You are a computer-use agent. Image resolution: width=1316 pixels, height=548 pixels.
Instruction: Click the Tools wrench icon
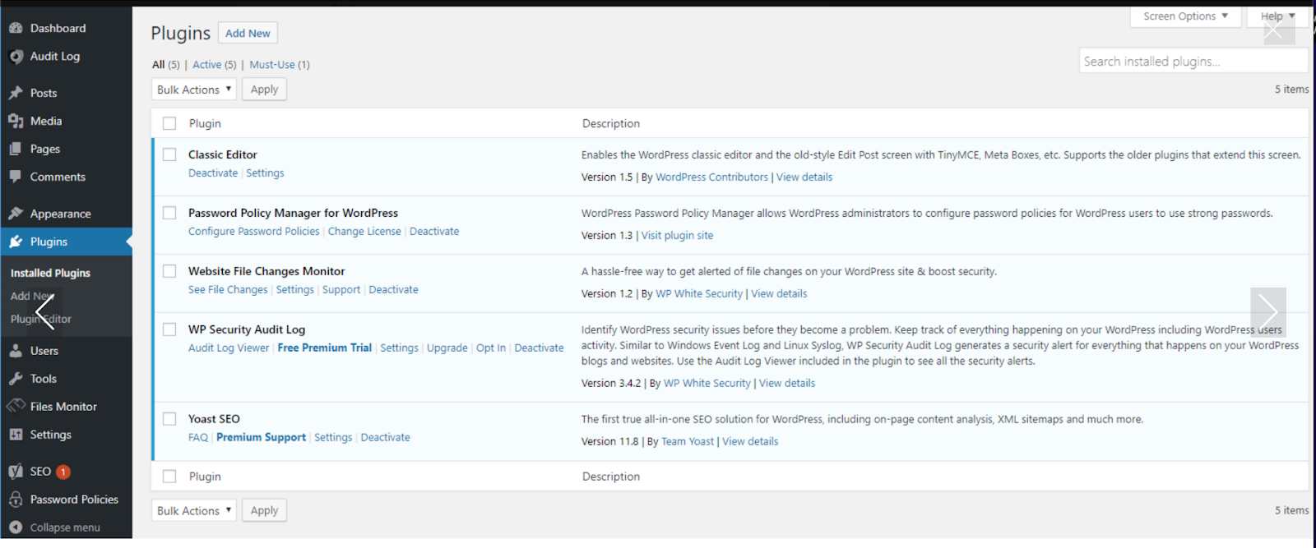pyautogui.click(x=16, y=379)
